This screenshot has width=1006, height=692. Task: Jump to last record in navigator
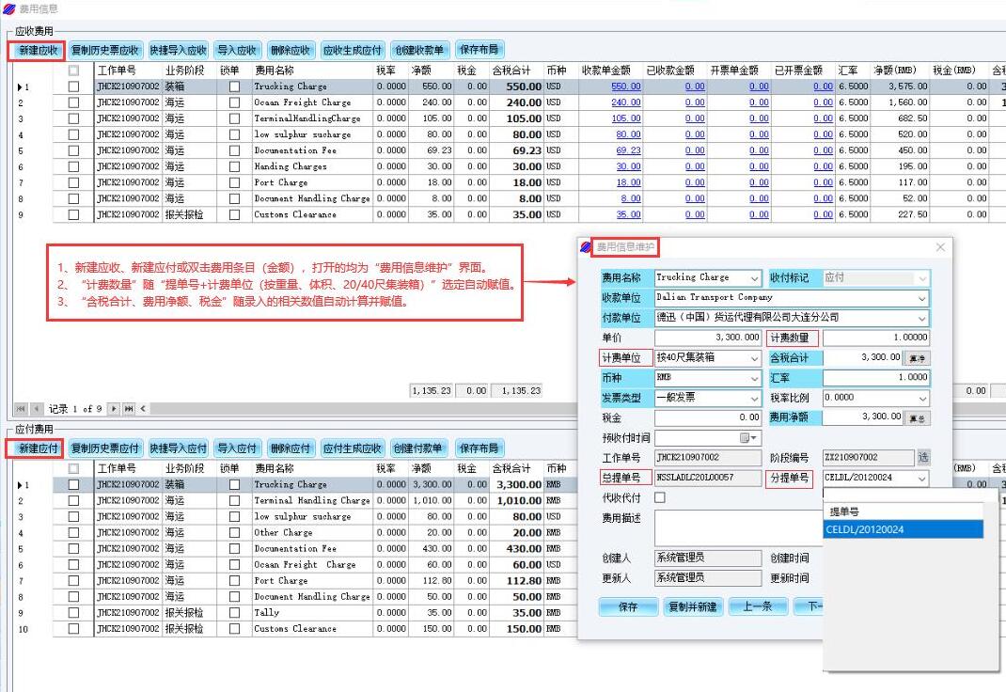click(129, 409)
